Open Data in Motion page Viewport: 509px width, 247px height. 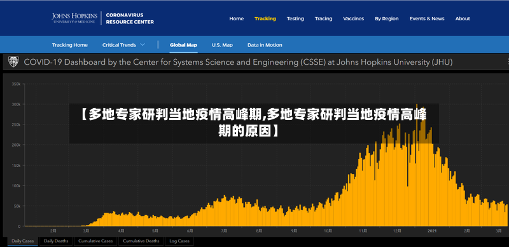pos(265,45)
